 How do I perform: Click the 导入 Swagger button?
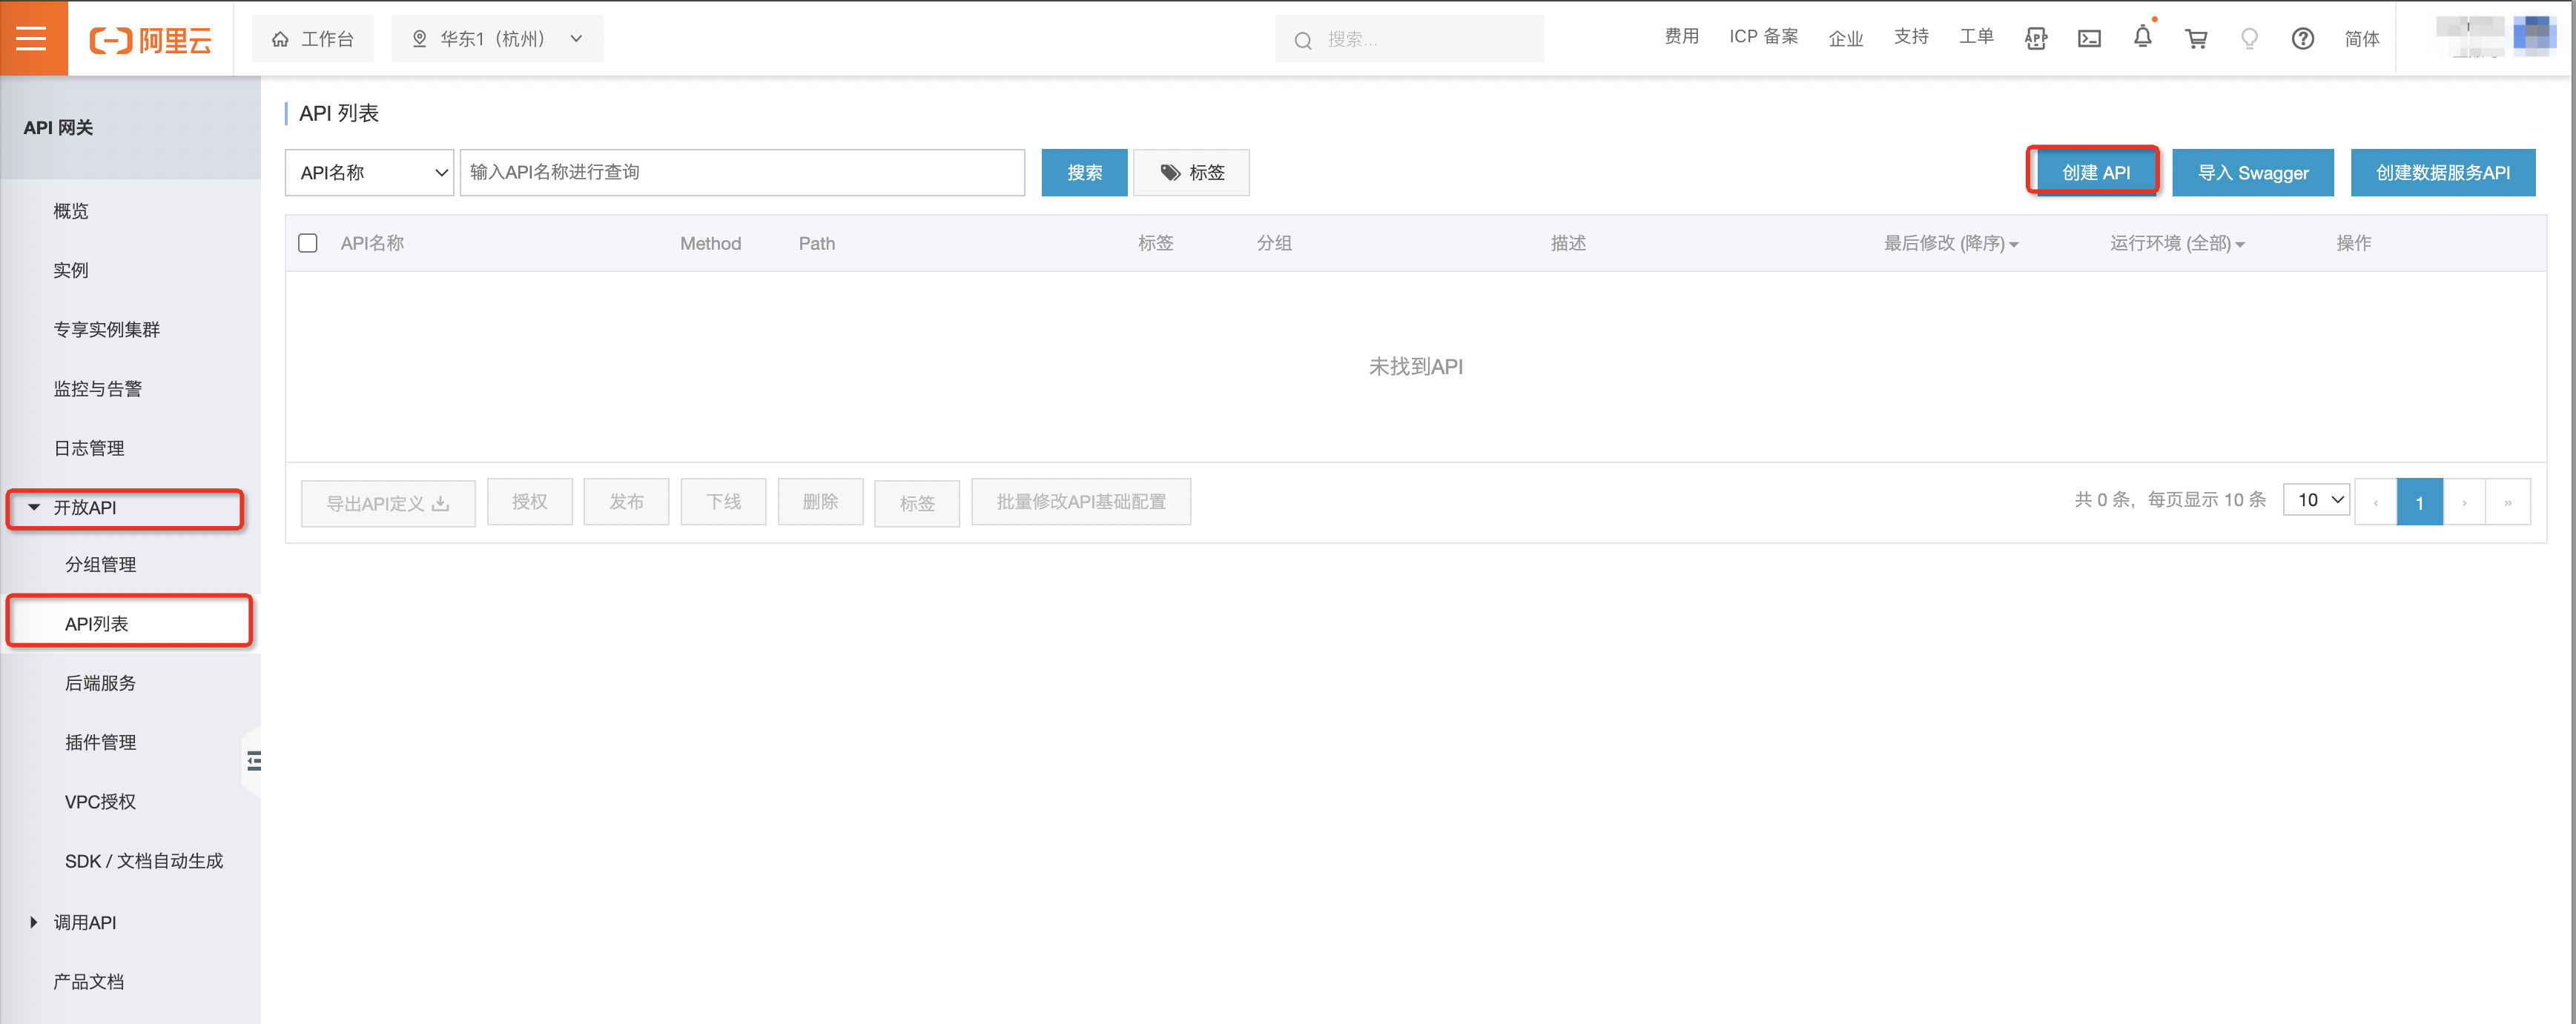click(2251, 173)
